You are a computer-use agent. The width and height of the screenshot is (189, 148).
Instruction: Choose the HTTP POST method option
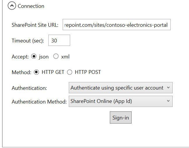pyautogui.click(x=70, y=72)
